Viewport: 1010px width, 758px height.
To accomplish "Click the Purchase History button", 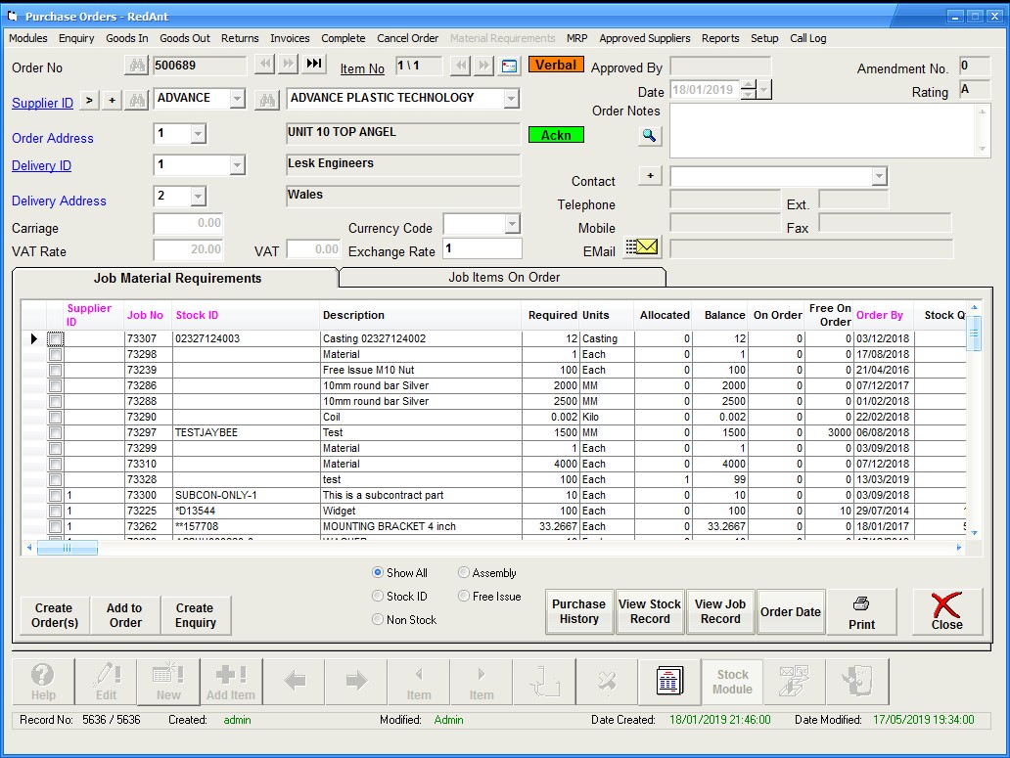I will 578,612.
